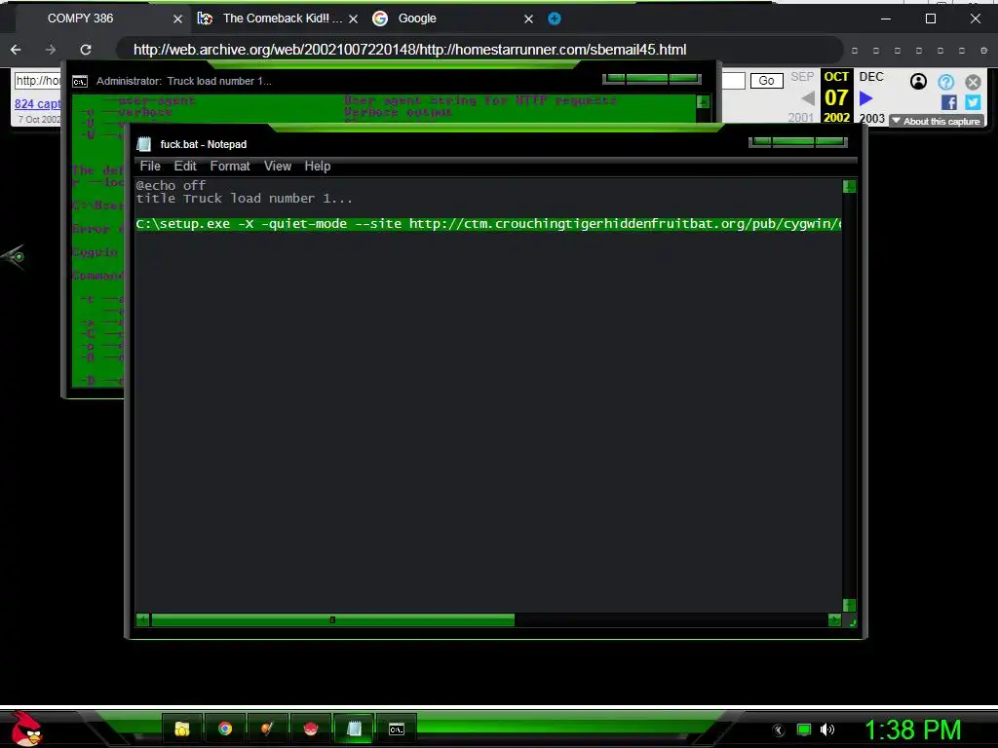Screen dimensions: 998x748
Task: Open Chrome from the taskbar
Action: click(x=225, y=729)
